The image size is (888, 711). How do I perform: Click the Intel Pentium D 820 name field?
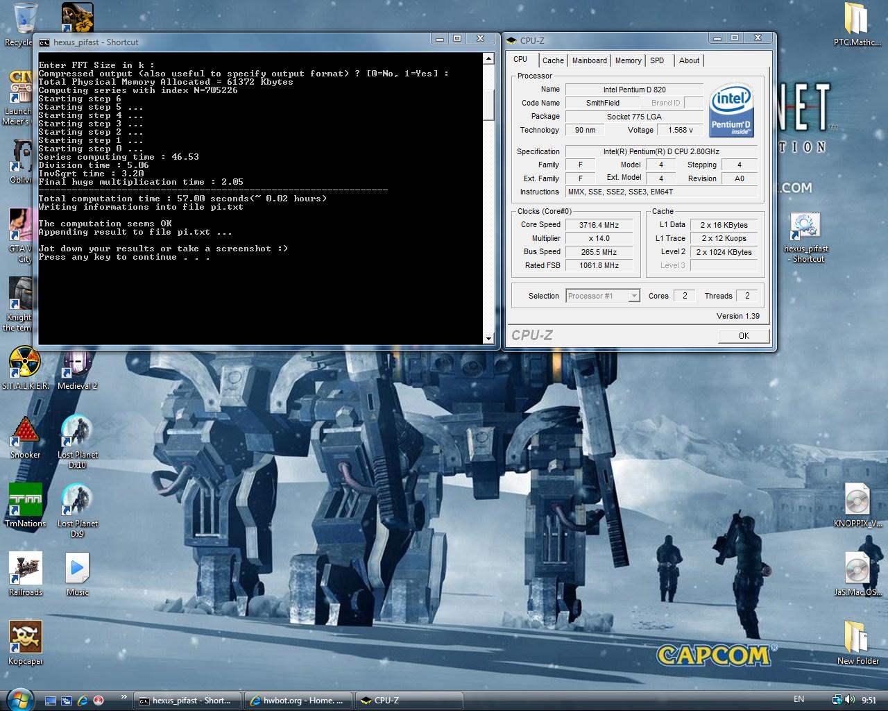(x=634, y=90)
